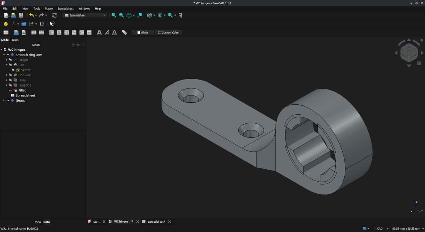This screenshot has height=232, width=425.
Task: Expand the Gears body node
Action: click(4, 100)
